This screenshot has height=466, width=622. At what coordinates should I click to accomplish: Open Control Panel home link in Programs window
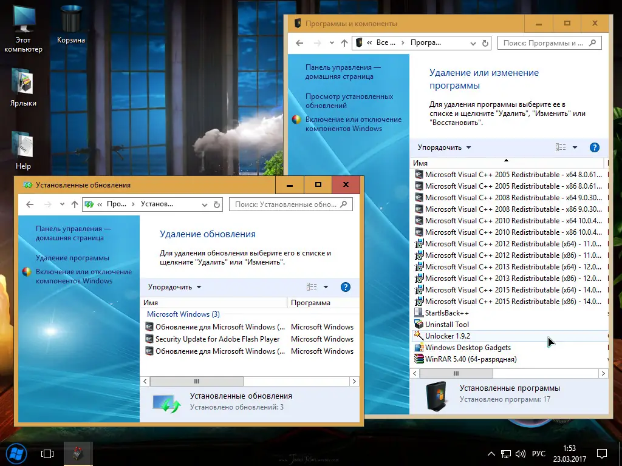pos(343,72)
